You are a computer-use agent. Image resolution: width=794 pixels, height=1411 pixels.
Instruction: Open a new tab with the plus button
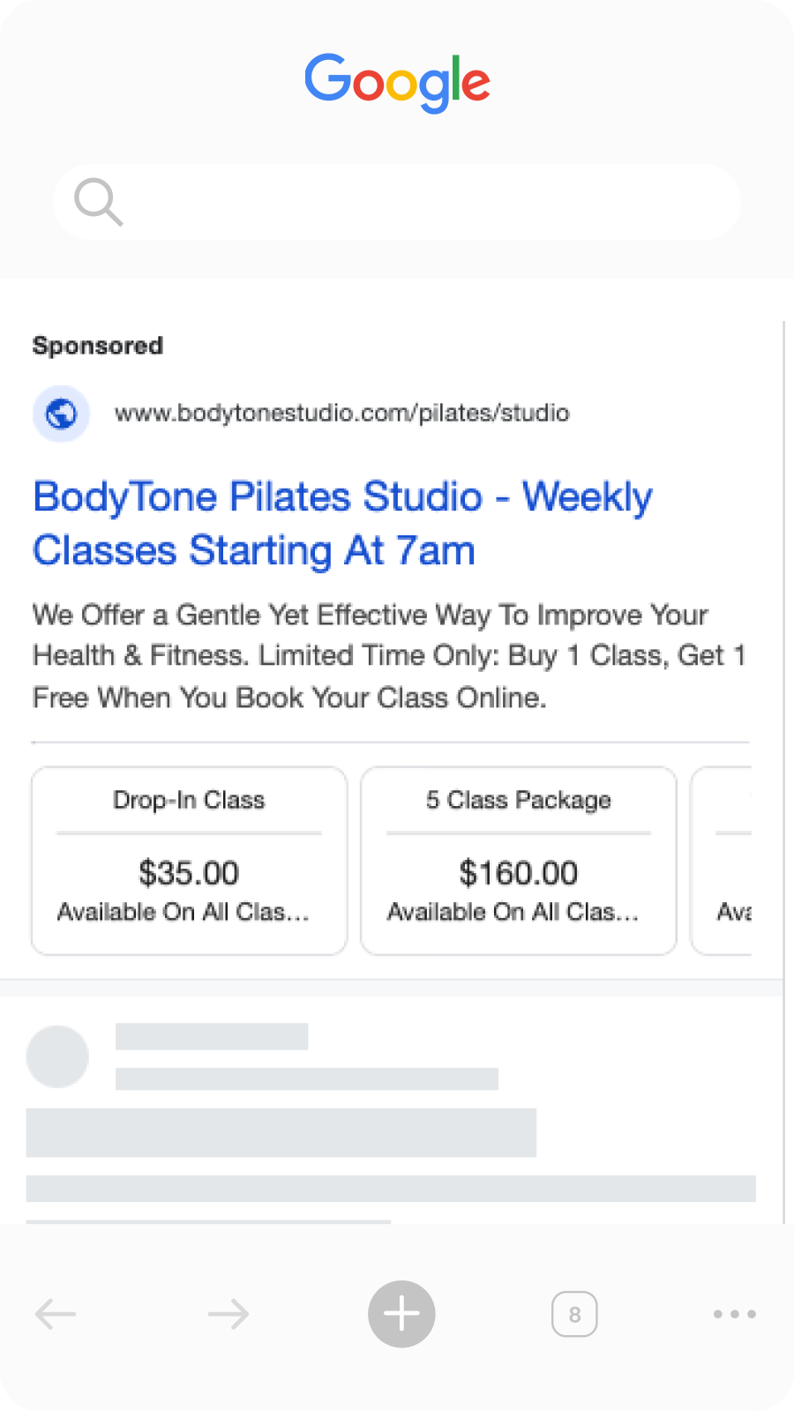(401, 1313)
